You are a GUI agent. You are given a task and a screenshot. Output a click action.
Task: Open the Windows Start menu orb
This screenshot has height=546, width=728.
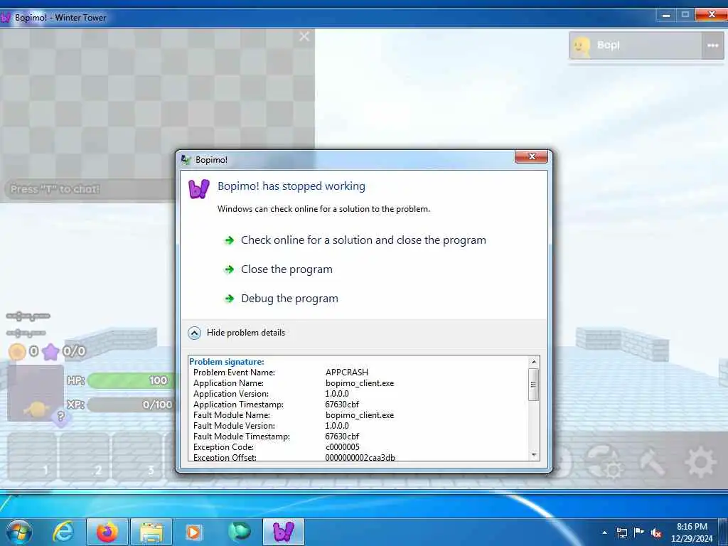coord(18,532)
